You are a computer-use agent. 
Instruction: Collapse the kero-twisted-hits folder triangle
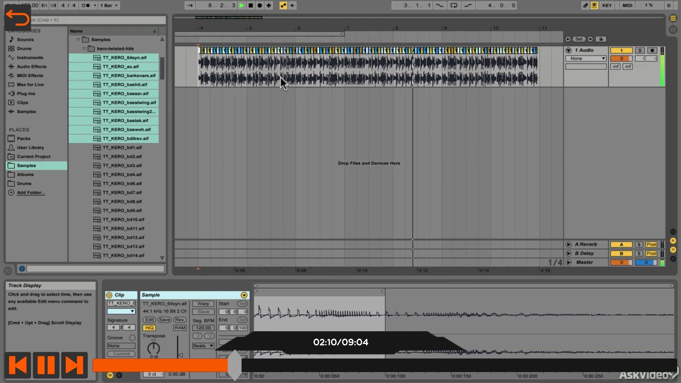coord(84,49)
